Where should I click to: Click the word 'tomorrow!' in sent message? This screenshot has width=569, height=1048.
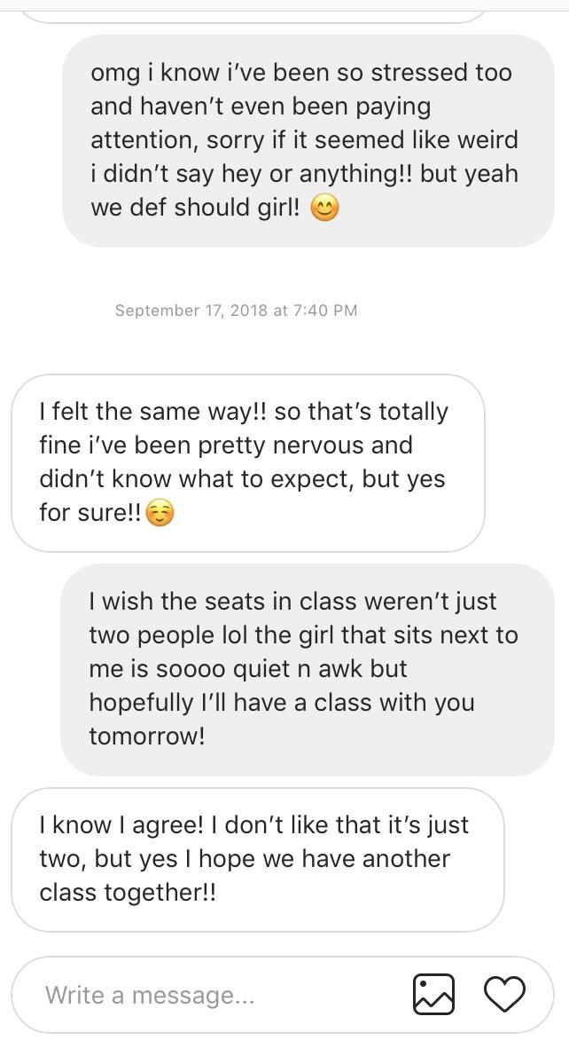(x=147, y=736)
